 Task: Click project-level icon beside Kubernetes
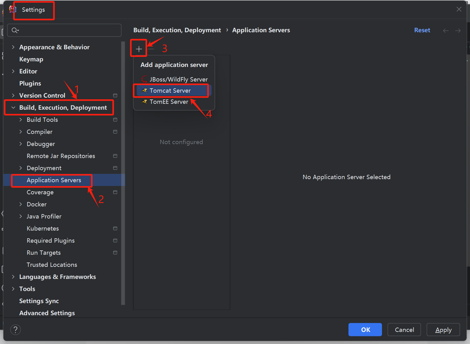point(115,228)
